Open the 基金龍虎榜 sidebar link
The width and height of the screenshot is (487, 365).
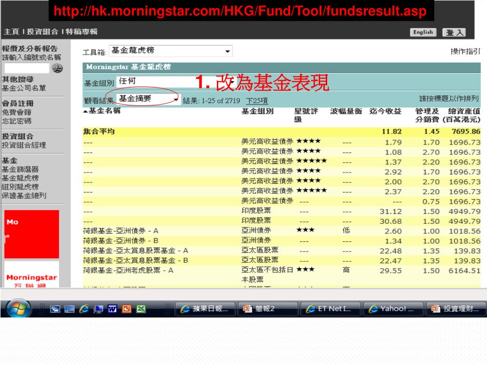(x=20, y=178)
